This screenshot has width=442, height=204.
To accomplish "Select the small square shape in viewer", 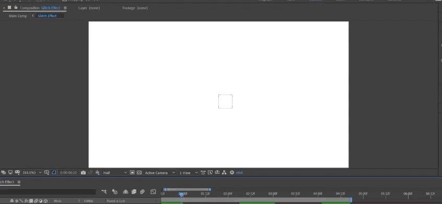I will pyautogui.click(x=226, y=101).
